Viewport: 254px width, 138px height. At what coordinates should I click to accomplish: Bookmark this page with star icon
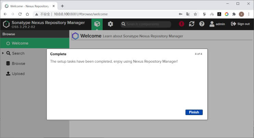click(195, 14)
